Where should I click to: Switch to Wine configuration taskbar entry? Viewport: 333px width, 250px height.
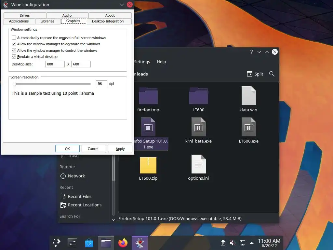140,243
